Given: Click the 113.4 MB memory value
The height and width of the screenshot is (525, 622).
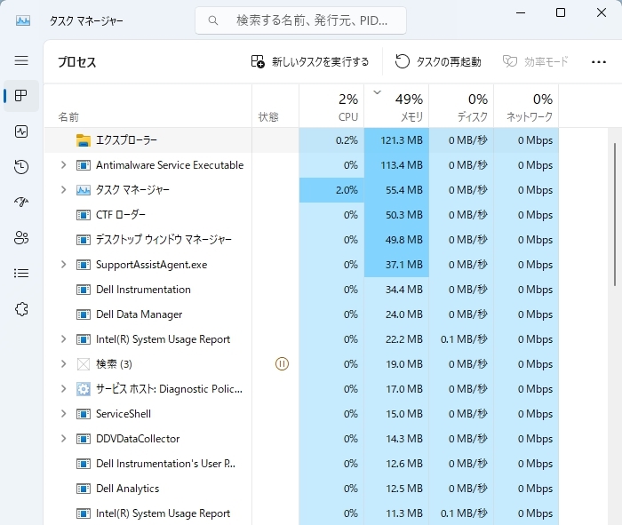Looking at the screenshot, I should (402, 165).
